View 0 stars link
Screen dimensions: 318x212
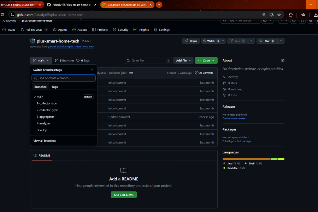coord(230,83)
